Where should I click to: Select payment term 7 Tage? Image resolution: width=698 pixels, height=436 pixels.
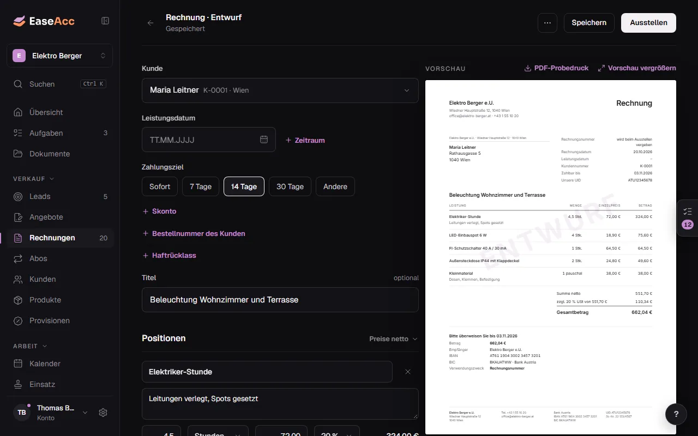click(x=201, y=186)
